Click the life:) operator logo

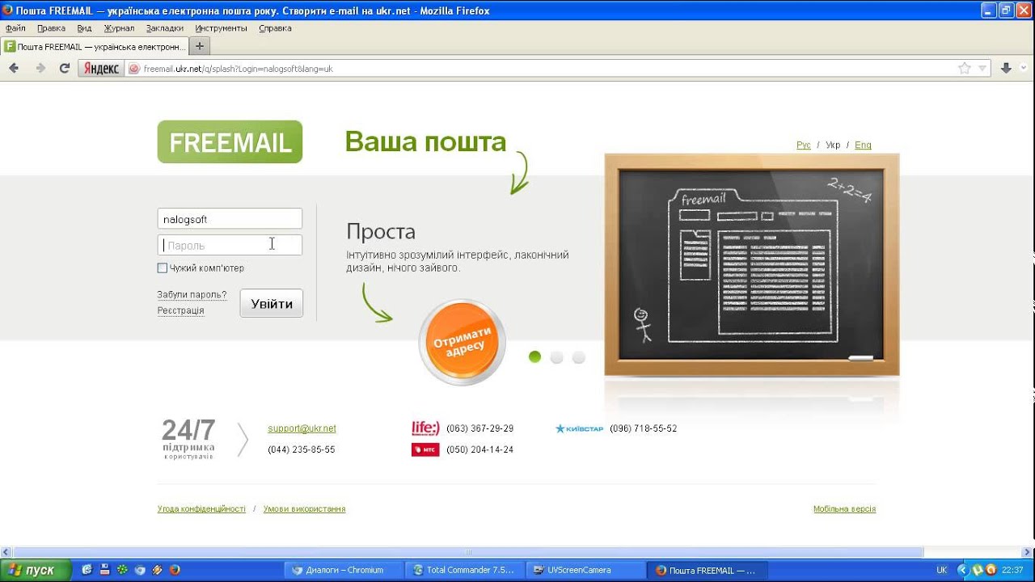[425, 428]
